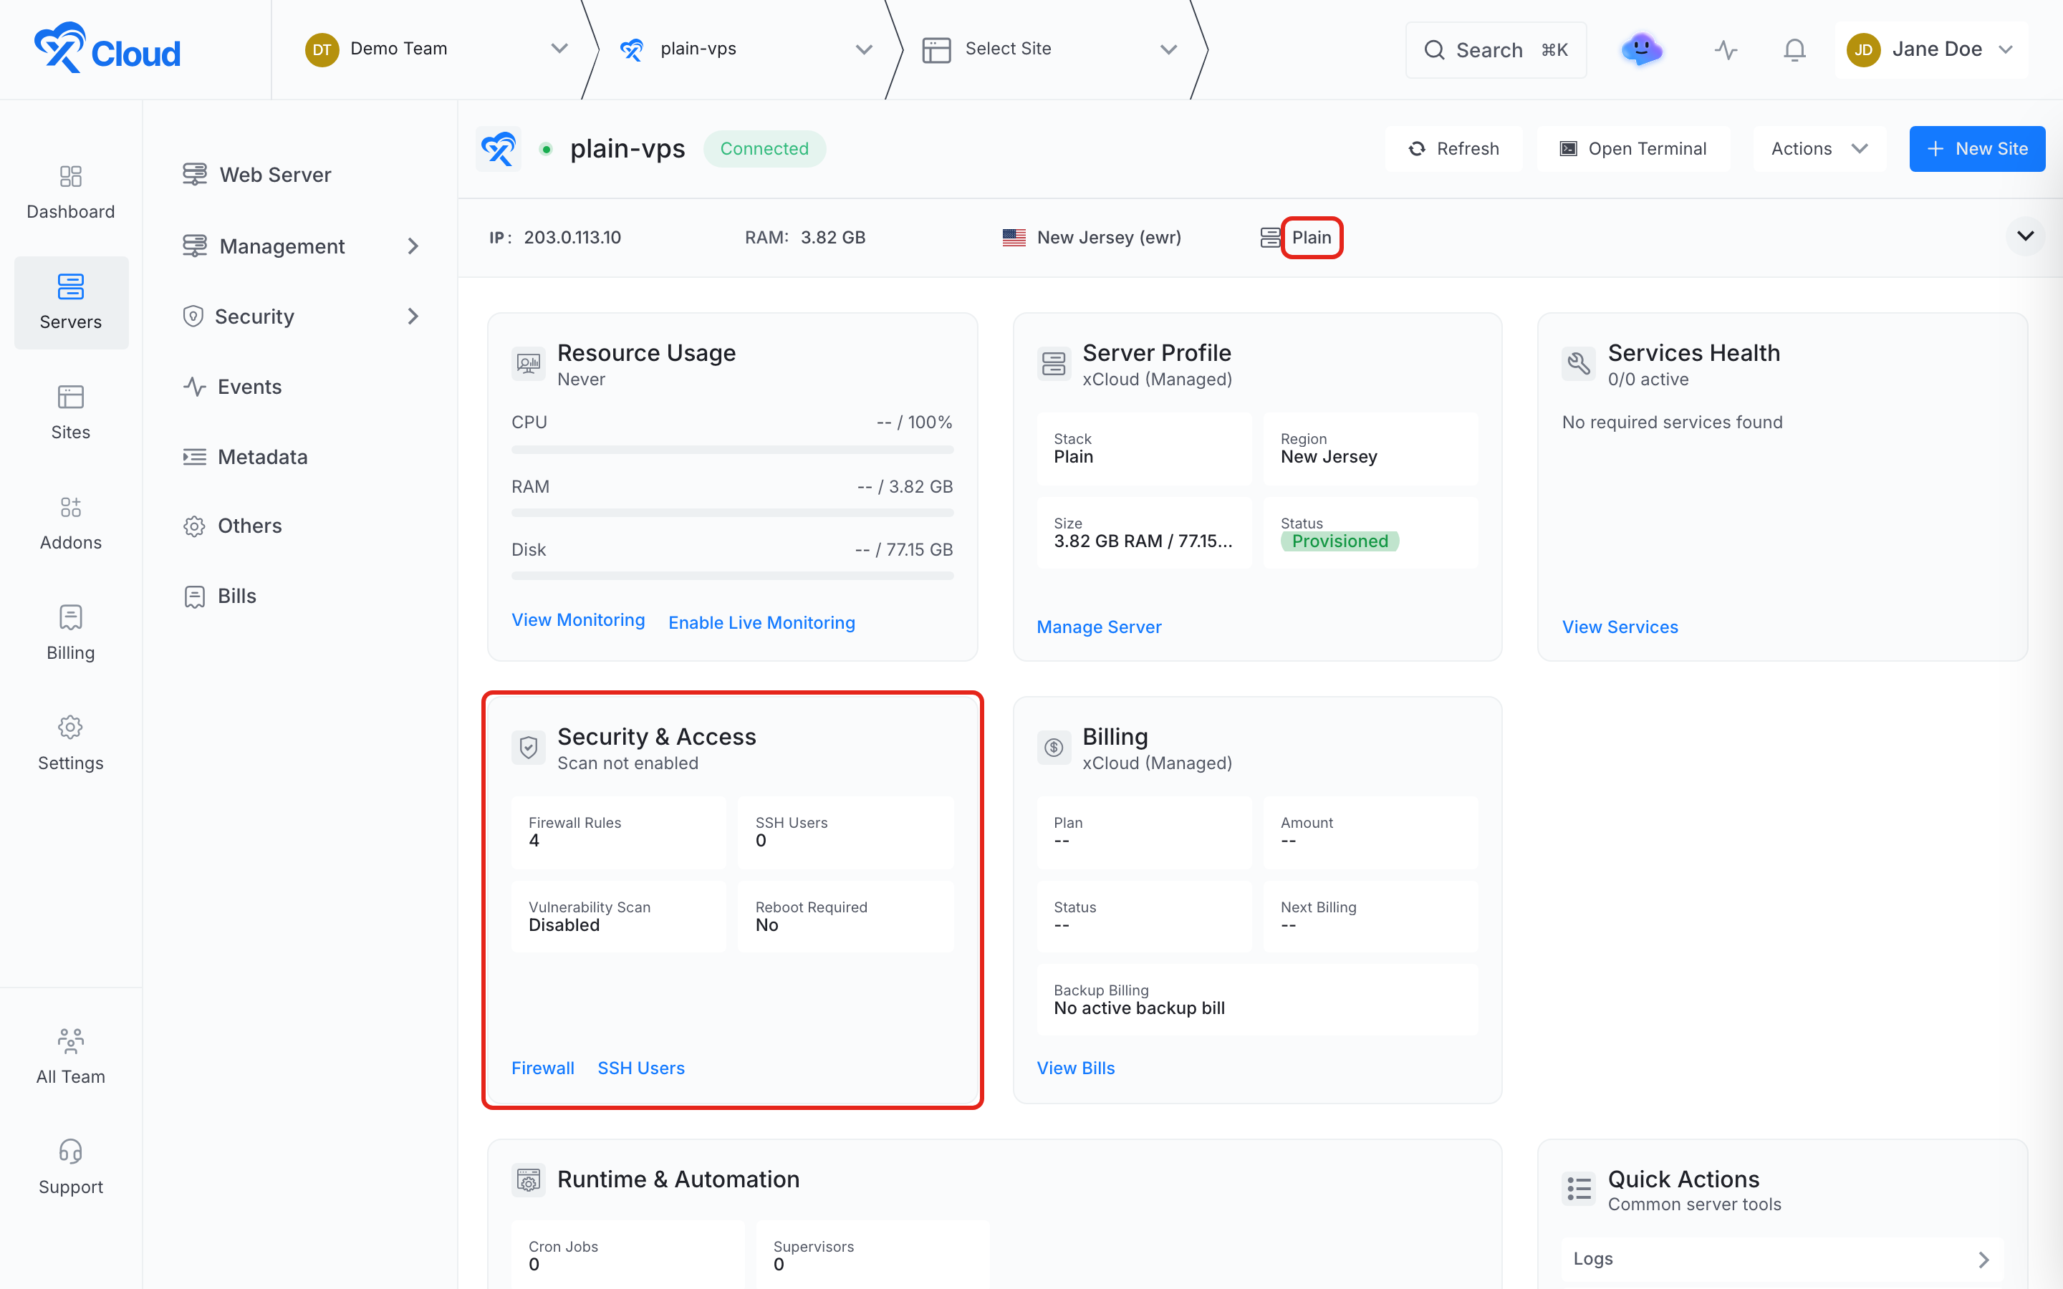Screen dimensions: 2063x1289
Task: Click SSH Users link in Security card
Action: [641, 1067]
